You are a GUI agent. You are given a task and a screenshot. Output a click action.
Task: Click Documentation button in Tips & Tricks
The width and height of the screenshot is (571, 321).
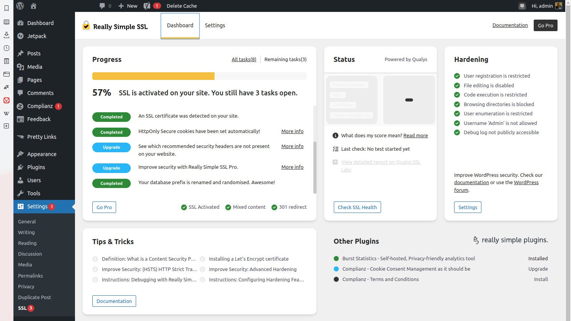pos(114,301)
